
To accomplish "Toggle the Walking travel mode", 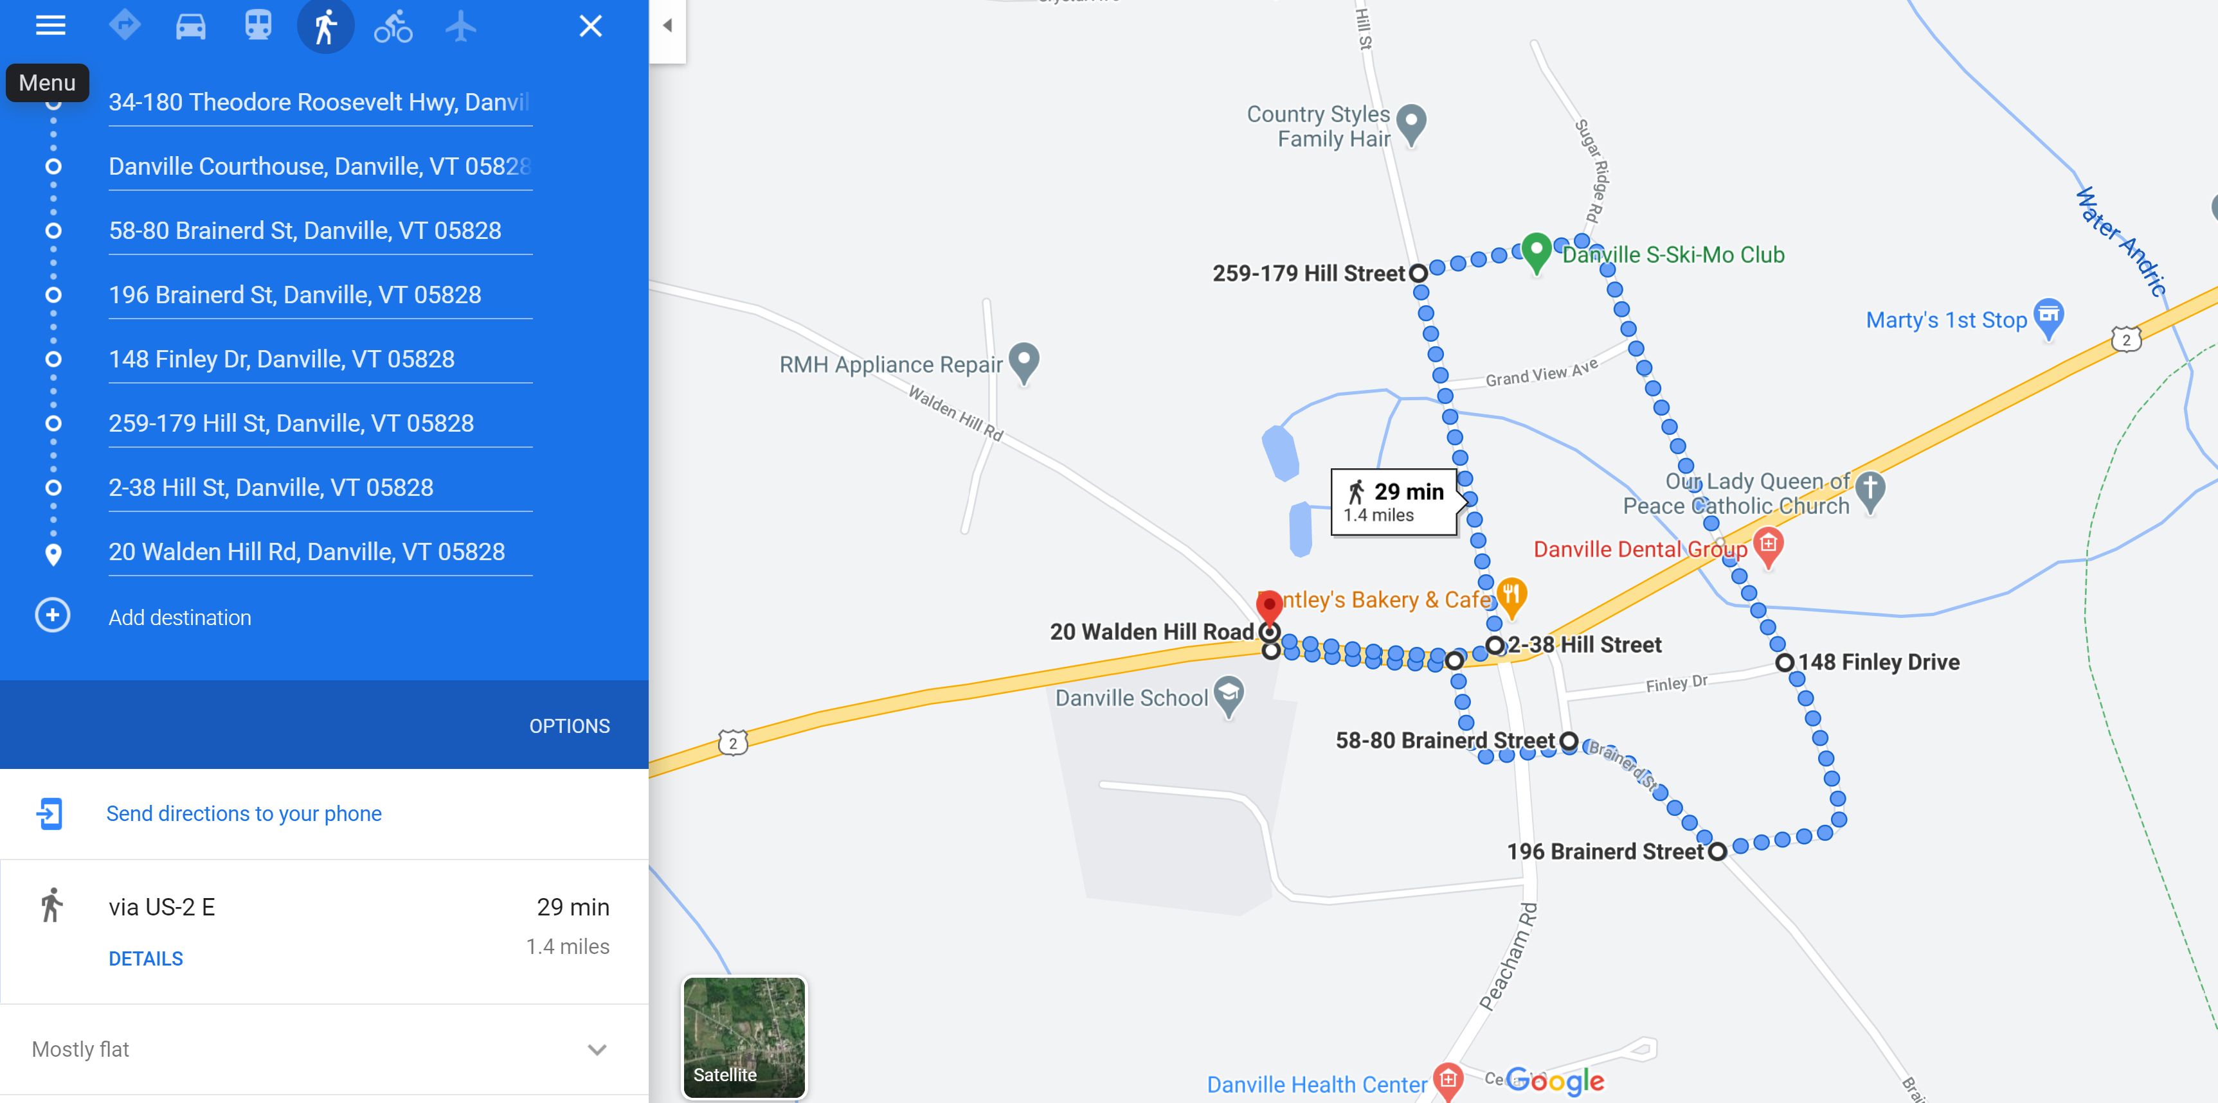I will [325, 26].
